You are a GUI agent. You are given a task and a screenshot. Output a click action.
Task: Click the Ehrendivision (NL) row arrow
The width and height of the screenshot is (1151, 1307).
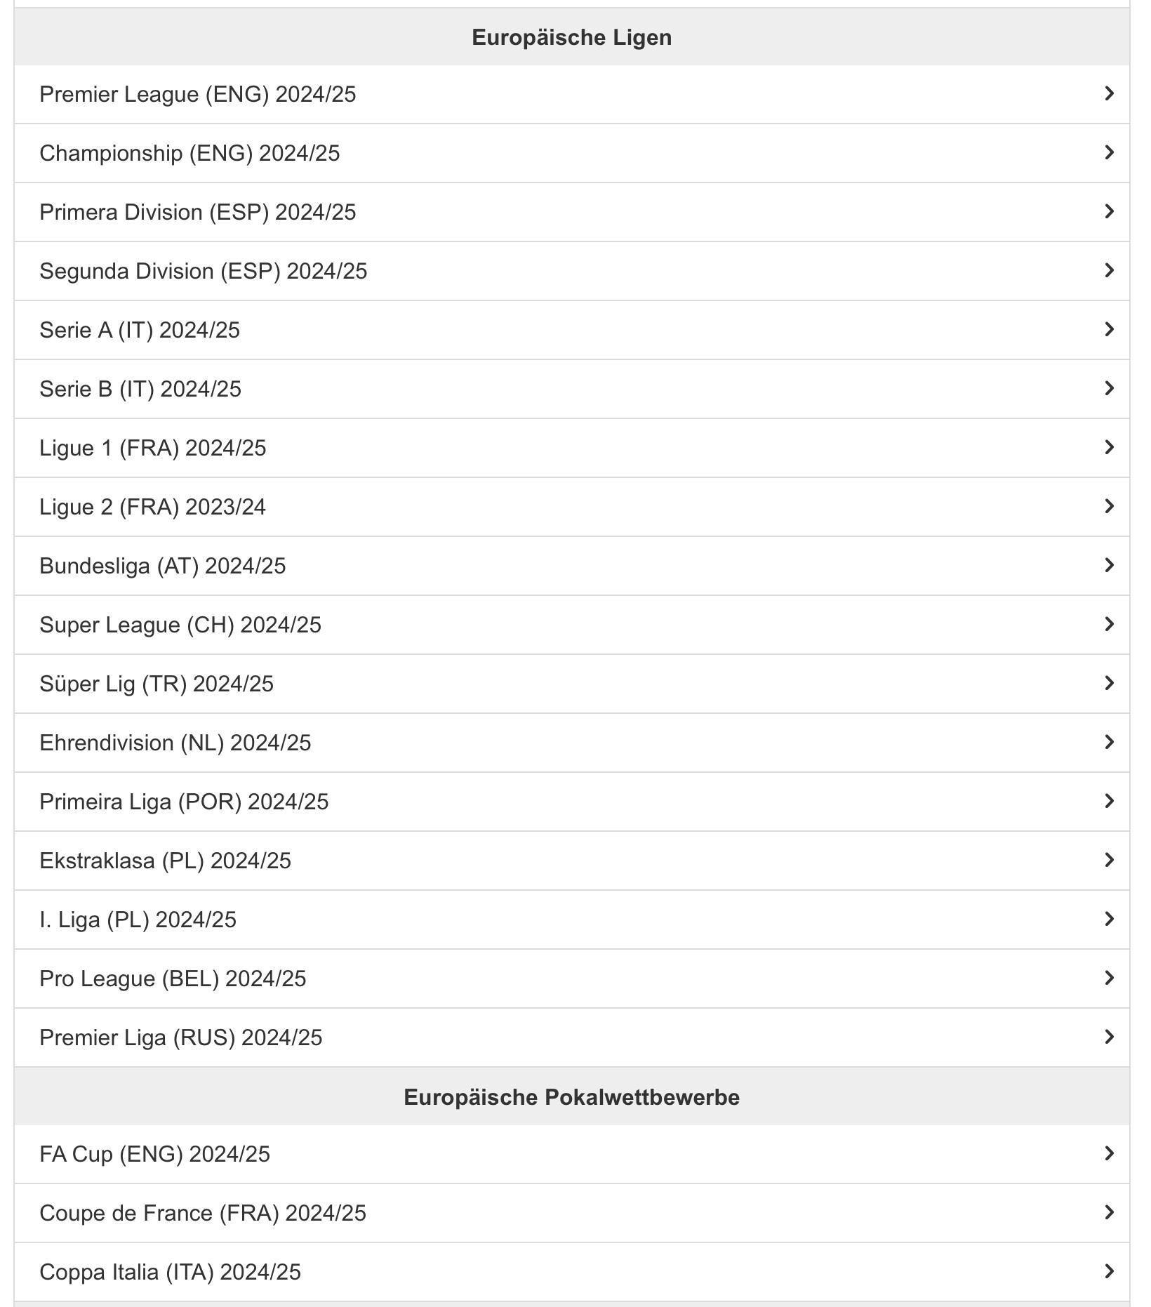click(x=1109, y=742)
